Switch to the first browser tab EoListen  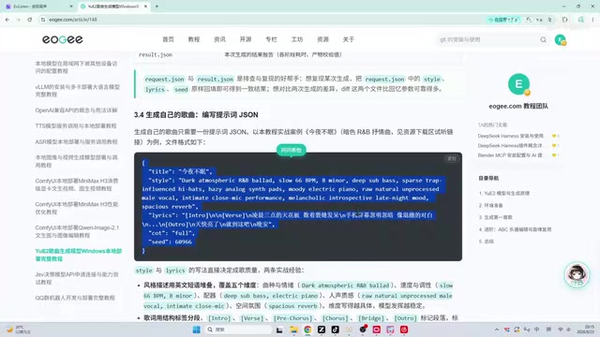(x=38, y=7)
